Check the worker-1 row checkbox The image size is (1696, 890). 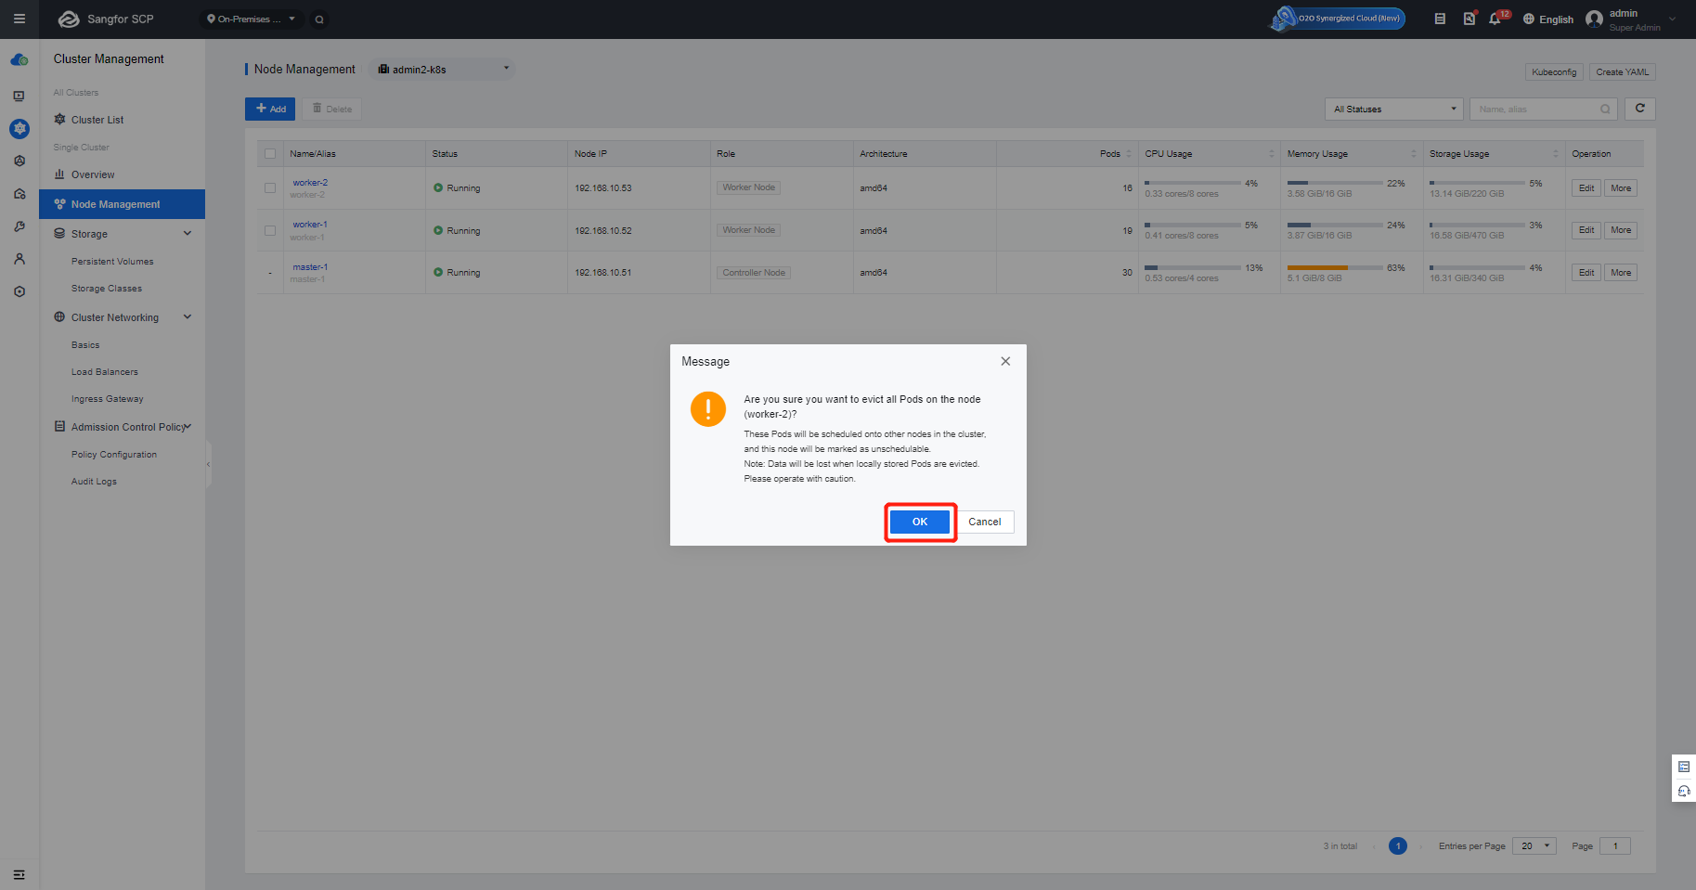coord(270,231)
